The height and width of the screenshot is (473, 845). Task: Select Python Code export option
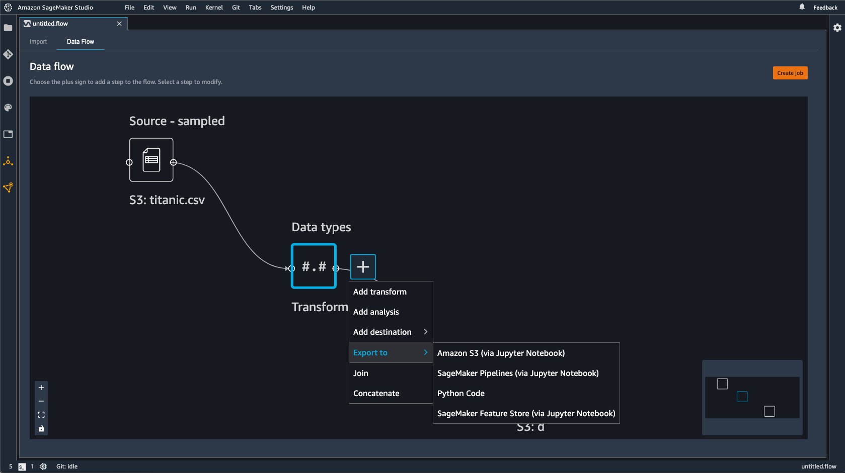tap(460, 393)
